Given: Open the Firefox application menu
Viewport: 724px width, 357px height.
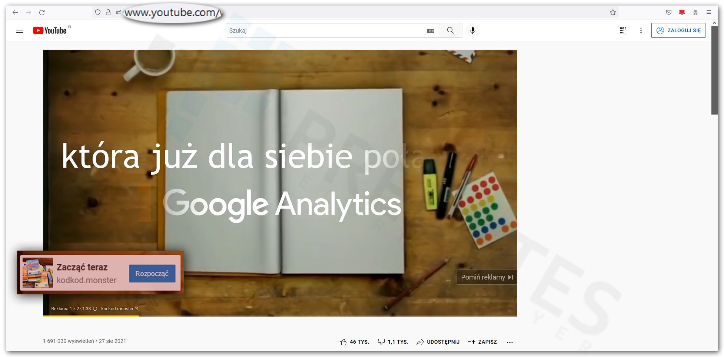Looking at the screenshot, I should pos(709,12).
